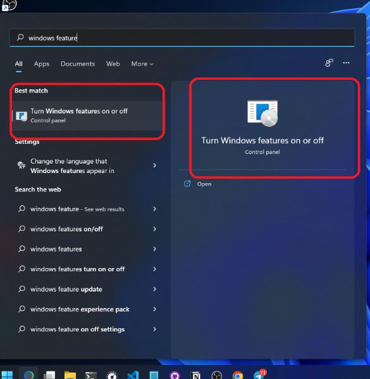370x379 pixels.
Task: Expand the arrow for 'windows feature on off settings'
Action: coord(154,329)
